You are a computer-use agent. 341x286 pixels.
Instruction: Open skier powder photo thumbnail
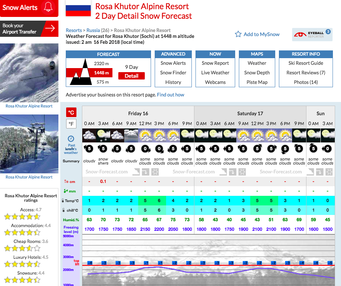tap(29, 73)
